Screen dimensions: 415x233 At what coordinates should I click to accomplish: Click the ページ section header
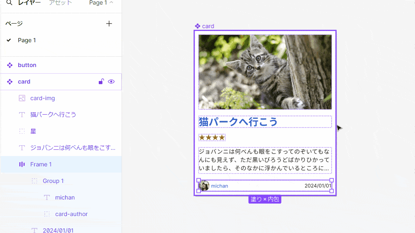click(x=14, y=24)
